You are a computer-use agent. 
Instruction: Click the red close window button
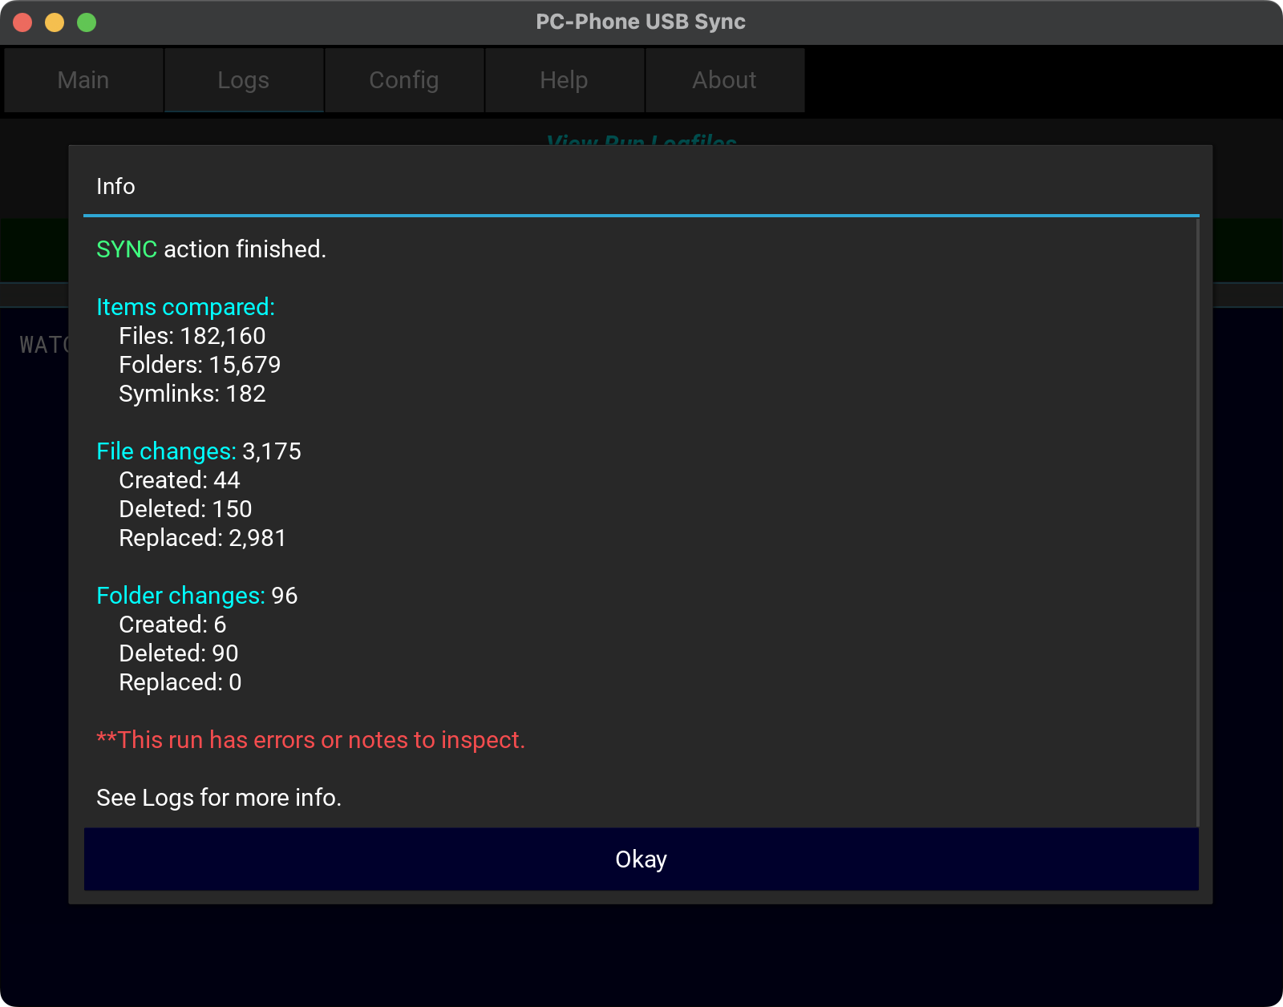tap(22, 22)
